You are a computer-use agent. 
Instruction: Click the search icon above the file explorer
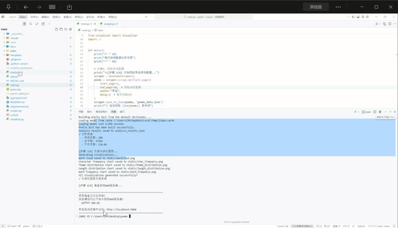click(31, 24)
